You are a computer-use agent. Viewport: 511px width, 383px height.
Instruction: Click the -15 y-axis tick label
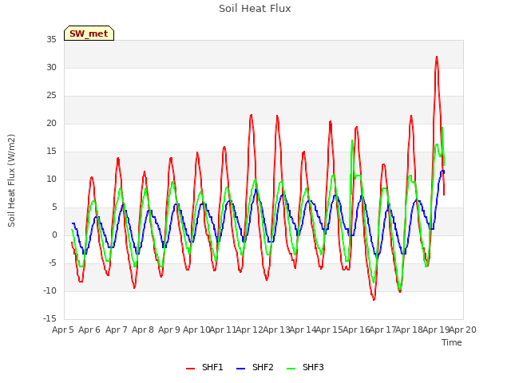click(50, 318)
